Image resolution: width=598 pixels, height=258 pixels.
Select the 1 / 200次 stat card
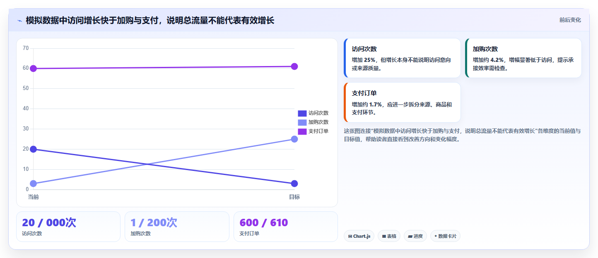click(x=177, y=227)
